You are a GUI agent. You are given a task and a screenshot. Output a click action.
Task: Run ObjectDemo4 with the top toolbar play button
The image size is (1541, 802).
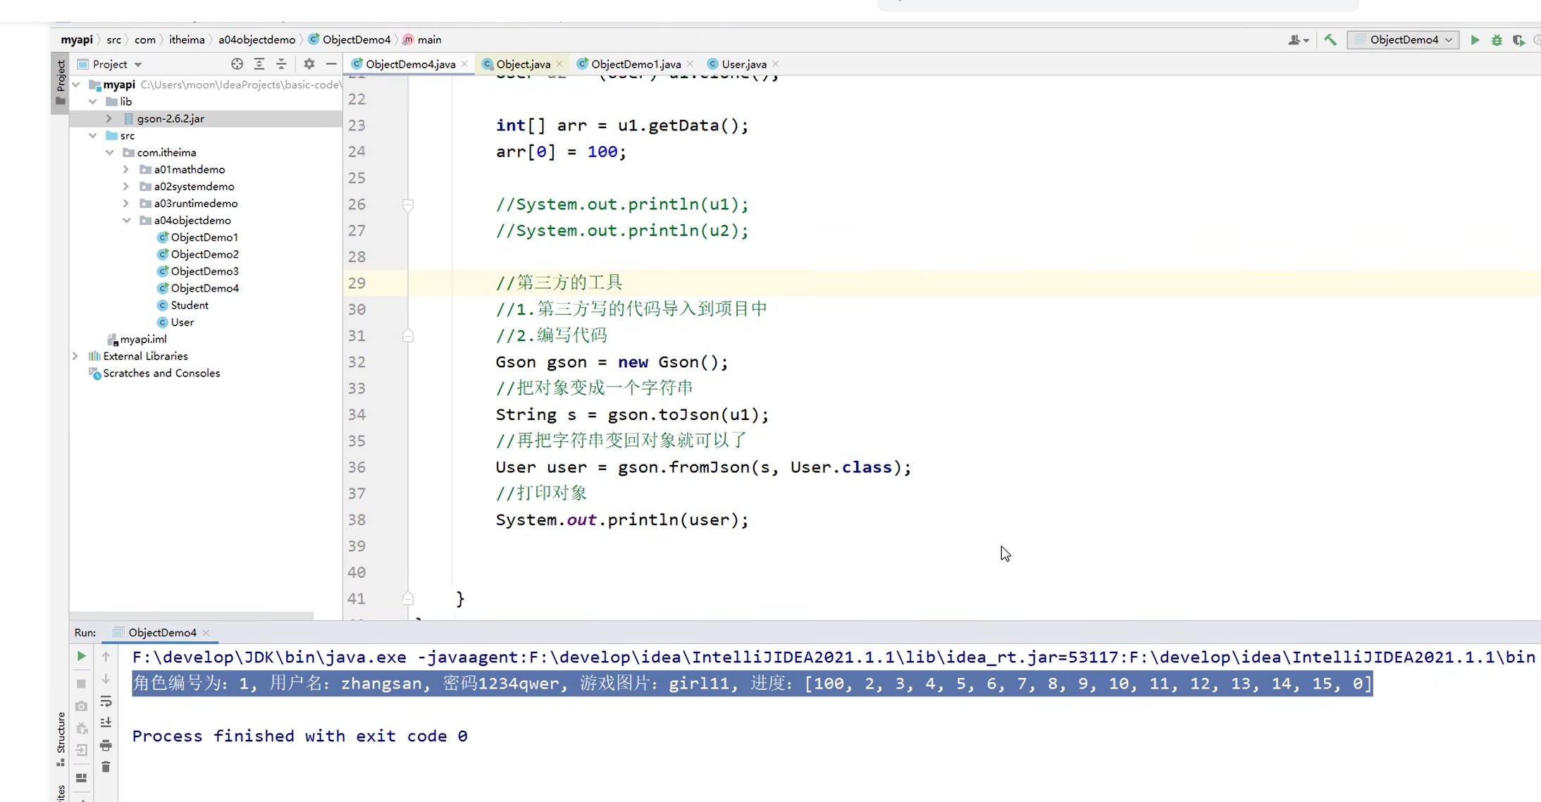click(1475, 40)
